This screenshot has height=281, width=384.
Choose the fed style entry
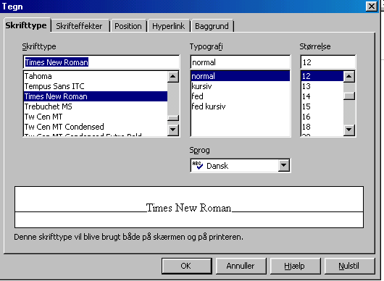[241, 96]
